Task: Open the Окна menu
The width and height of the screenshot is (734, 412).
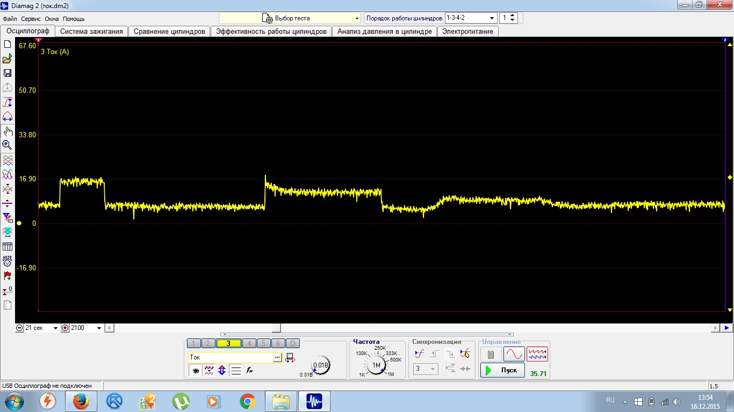Action: [x=52, y=19]
